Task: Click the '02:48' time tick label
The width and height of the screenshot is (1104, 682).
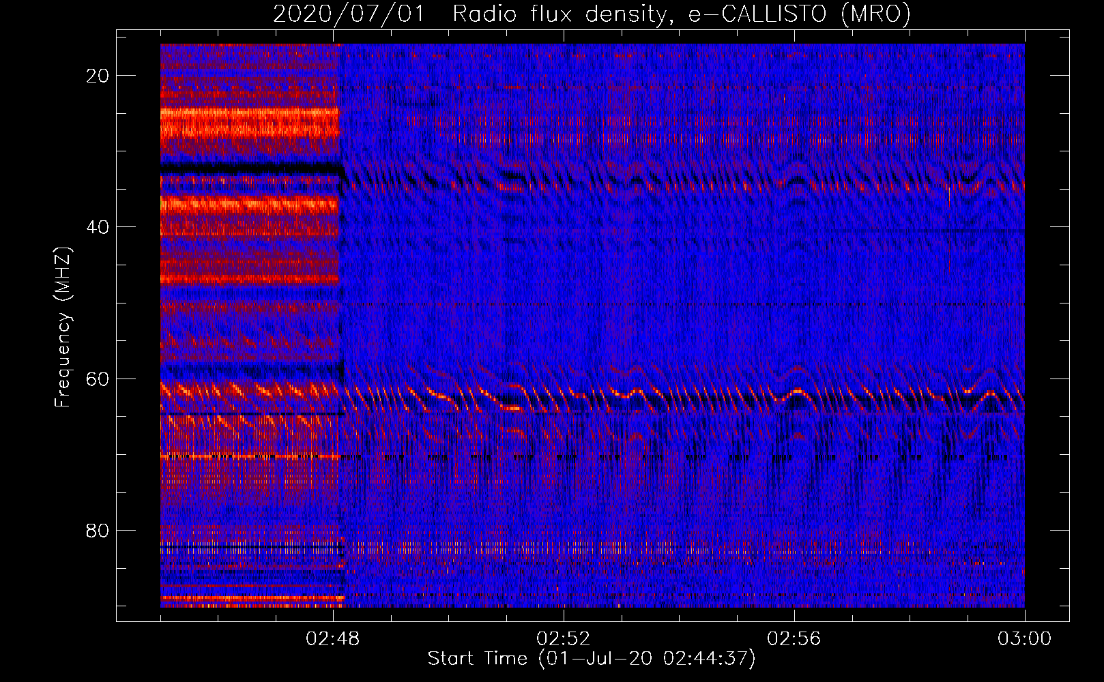Action: (333, 639)
